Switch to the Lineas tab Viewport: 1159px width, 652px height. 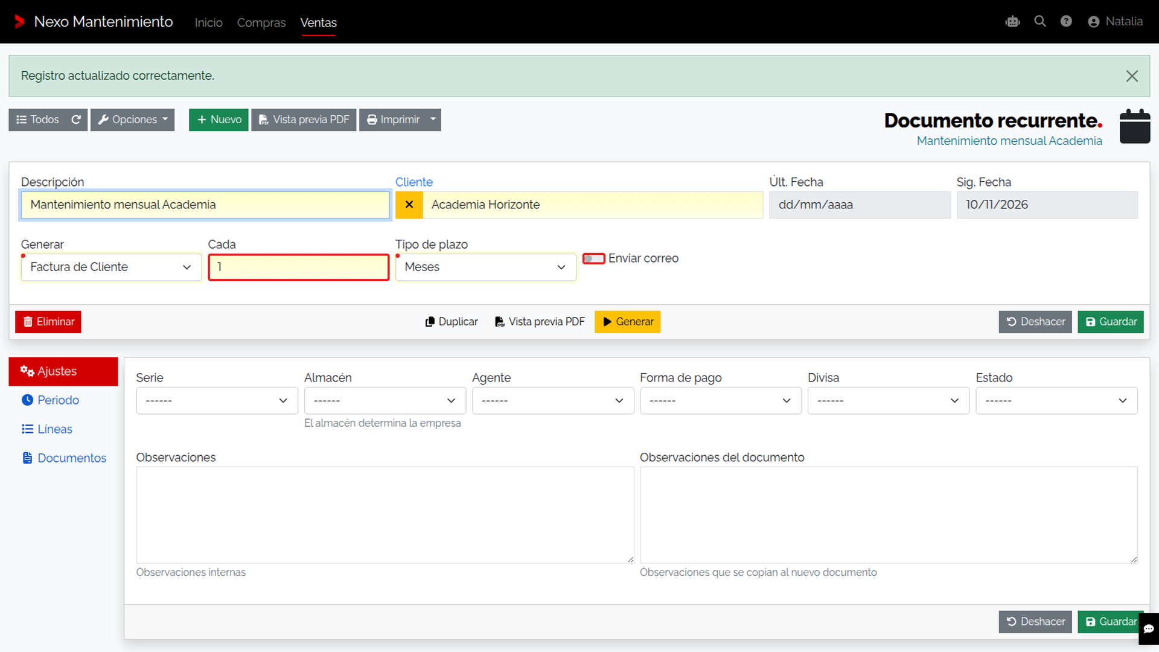(x=63, y=429)
